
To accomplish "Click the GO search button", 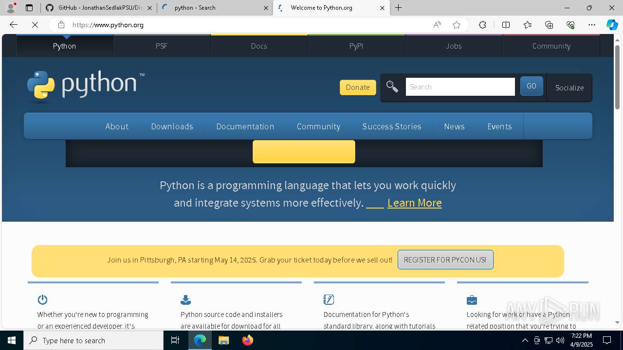I will coord(531,86).
